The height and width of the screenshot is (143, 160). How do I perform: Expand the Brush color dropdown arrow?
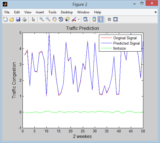[x=79, y=19]
